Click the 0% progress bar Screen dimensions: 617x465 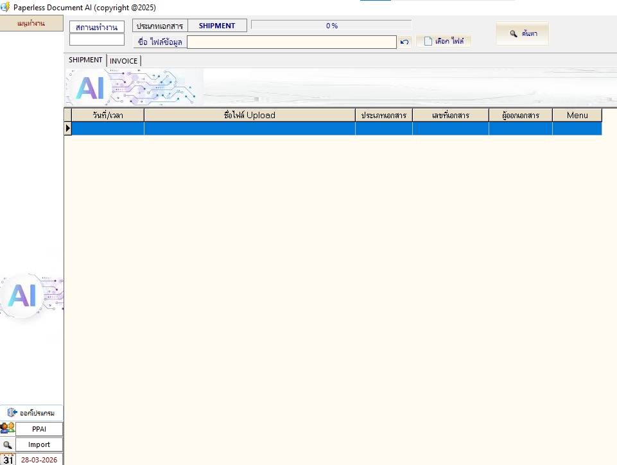(x=331, y=26)
